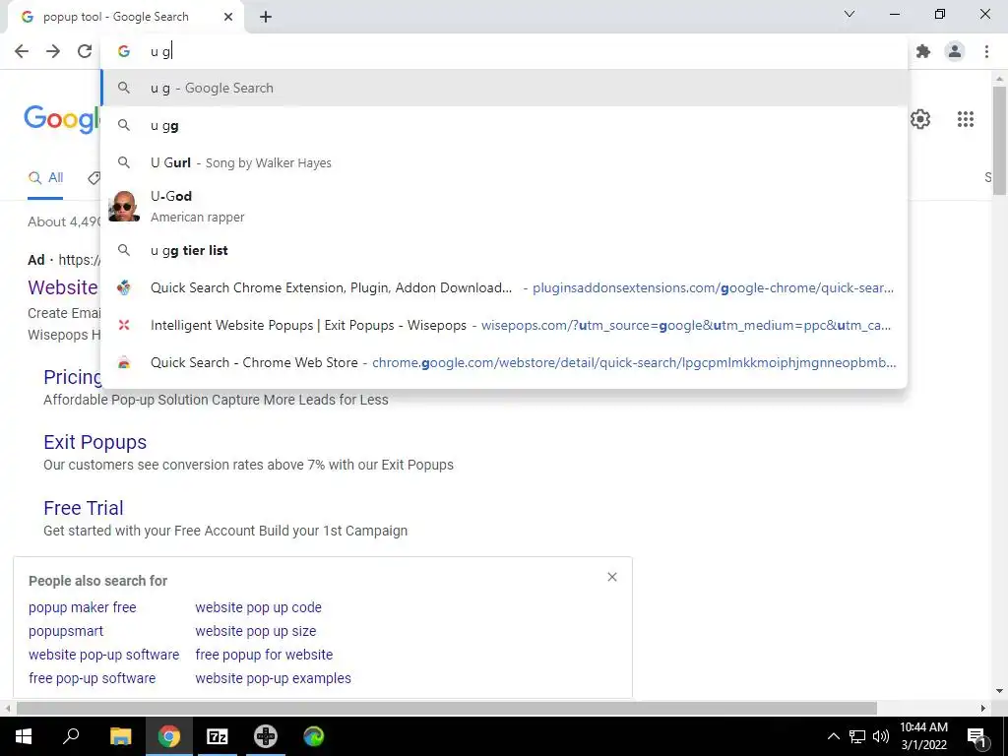
Task: Search for 'website pop-up software'
Action: point(103,655)
